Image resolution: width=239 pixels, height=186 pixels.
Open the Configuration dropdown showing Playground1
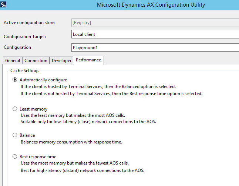(155, 48)
